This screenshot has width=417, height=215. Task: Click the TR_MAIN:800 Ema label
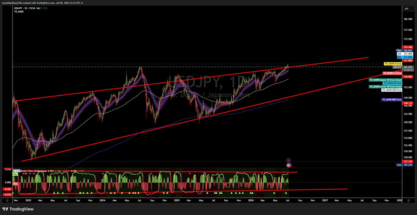[x=392, y=99]
